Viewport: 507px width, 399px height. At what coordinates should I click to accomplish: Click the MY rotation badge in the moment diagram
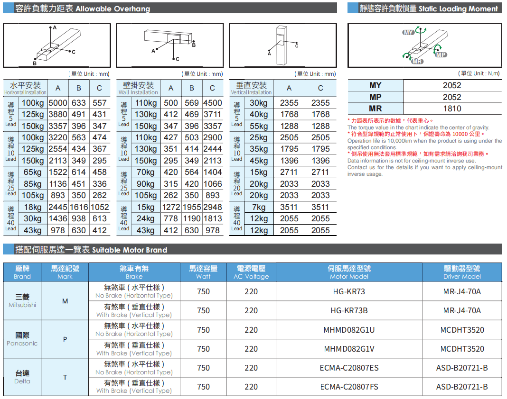pyautogui.click(x=408, y=32)
